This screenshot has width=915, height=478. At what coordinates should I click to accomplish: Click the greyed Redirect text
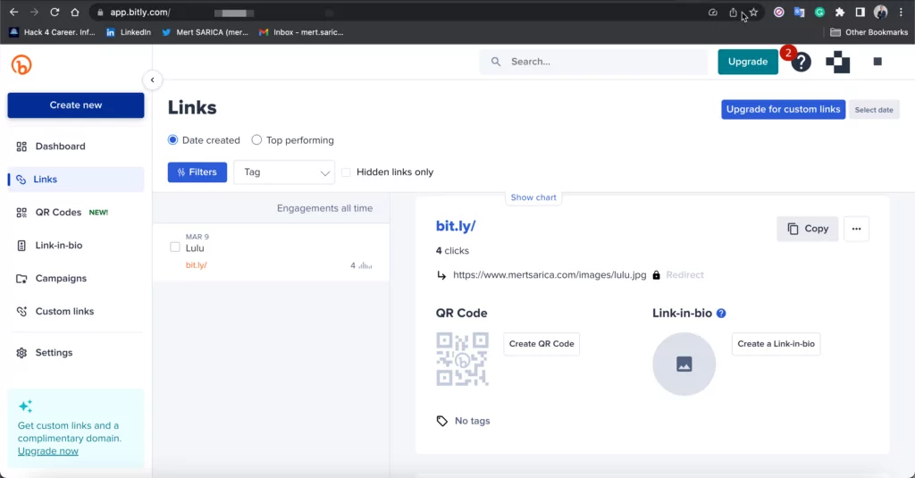[x=685, y=275]
